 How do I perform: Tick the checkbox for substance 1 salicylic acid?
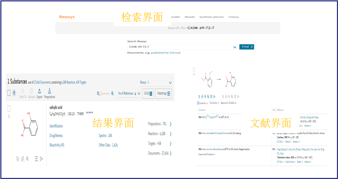(9, 108)
